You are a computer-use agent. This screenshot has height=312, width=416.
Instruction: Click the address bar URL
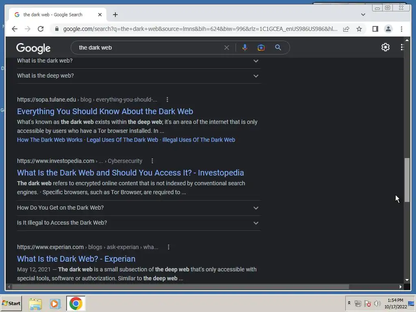pos(200,29)
